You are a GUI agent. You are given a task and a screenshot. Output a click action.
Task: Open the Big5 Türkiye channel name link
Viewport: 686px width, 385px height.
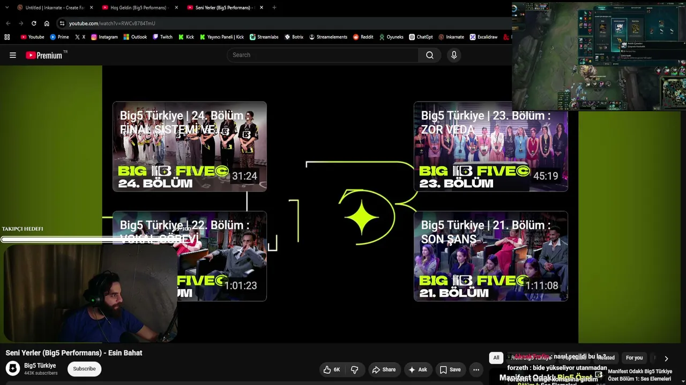tap(40, 366)
